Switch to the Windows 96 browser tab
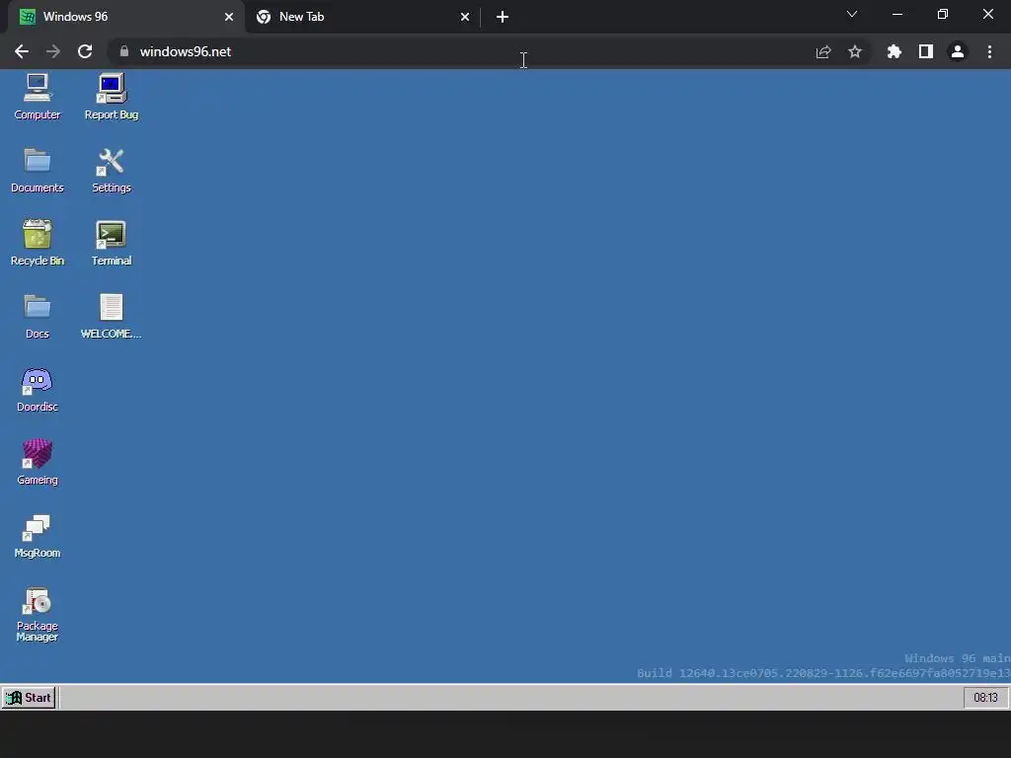Screen dimensions: 1011x758 [x=125, y=17]
